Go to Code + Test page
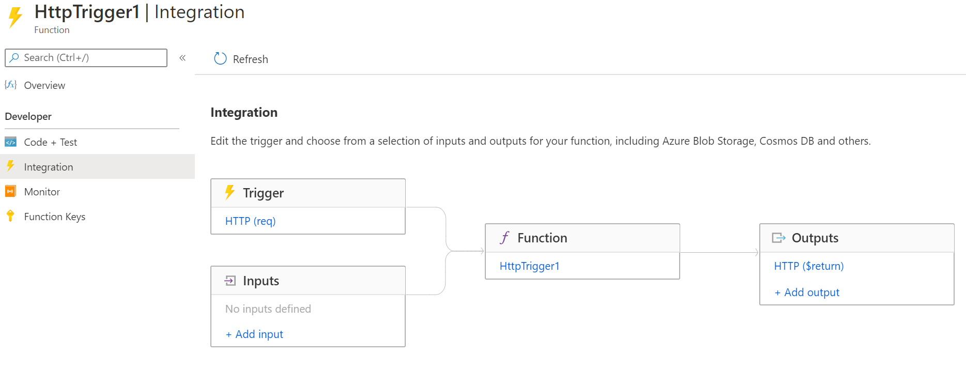The width and height of the screenshot is (966, 369). 51,143
